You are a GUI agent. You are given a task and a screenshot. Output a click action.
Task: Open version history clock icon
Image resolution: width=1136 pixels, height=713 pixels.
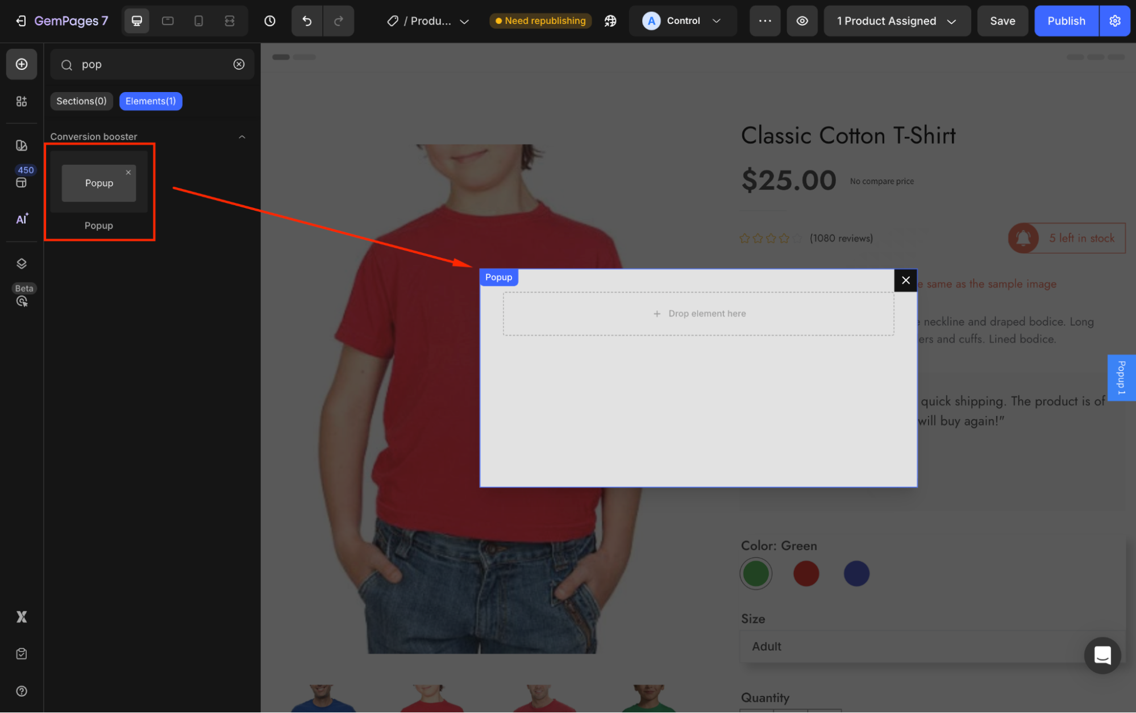pyautogui.click(x=270, y=21)
